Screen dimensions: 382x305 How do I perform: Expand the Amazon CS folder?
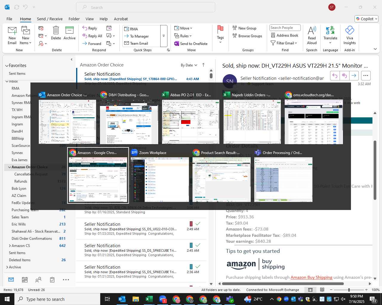(10, 246)
